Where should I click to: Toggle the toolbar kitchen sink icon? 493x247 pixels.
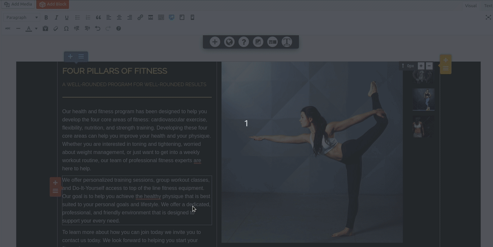pos(161,18)
